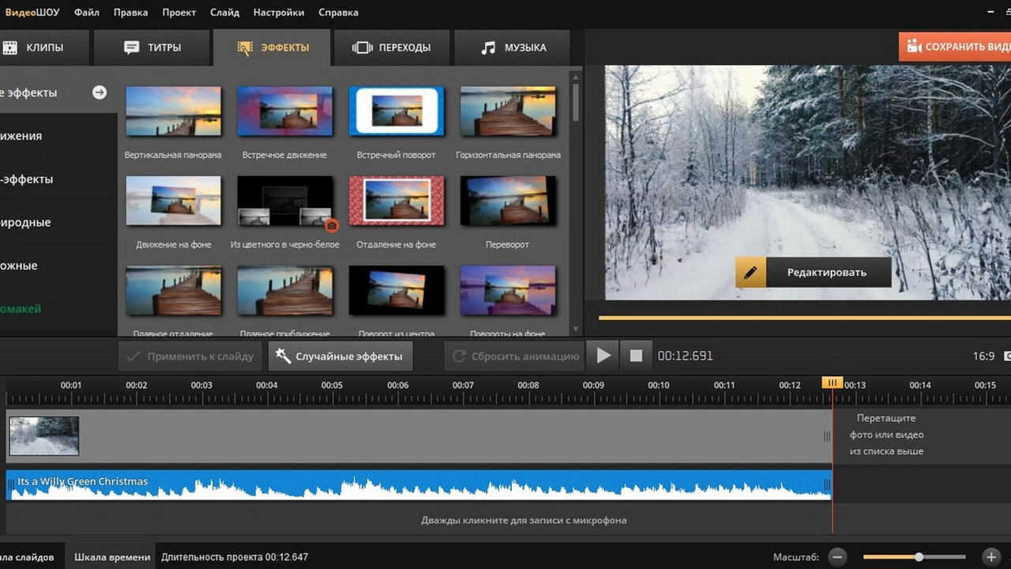
Task: Click the arrow icon beside effects category
Action: tap(100, 92)
